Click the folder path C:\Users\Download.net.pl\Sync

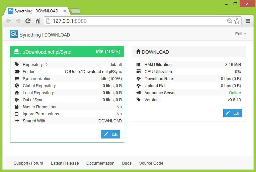[x=93, y=72]
